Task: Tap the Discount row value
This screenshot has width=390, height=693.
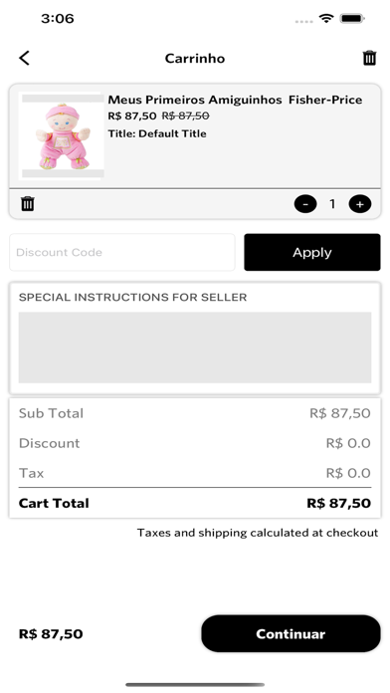Action: tap(348, 443)
